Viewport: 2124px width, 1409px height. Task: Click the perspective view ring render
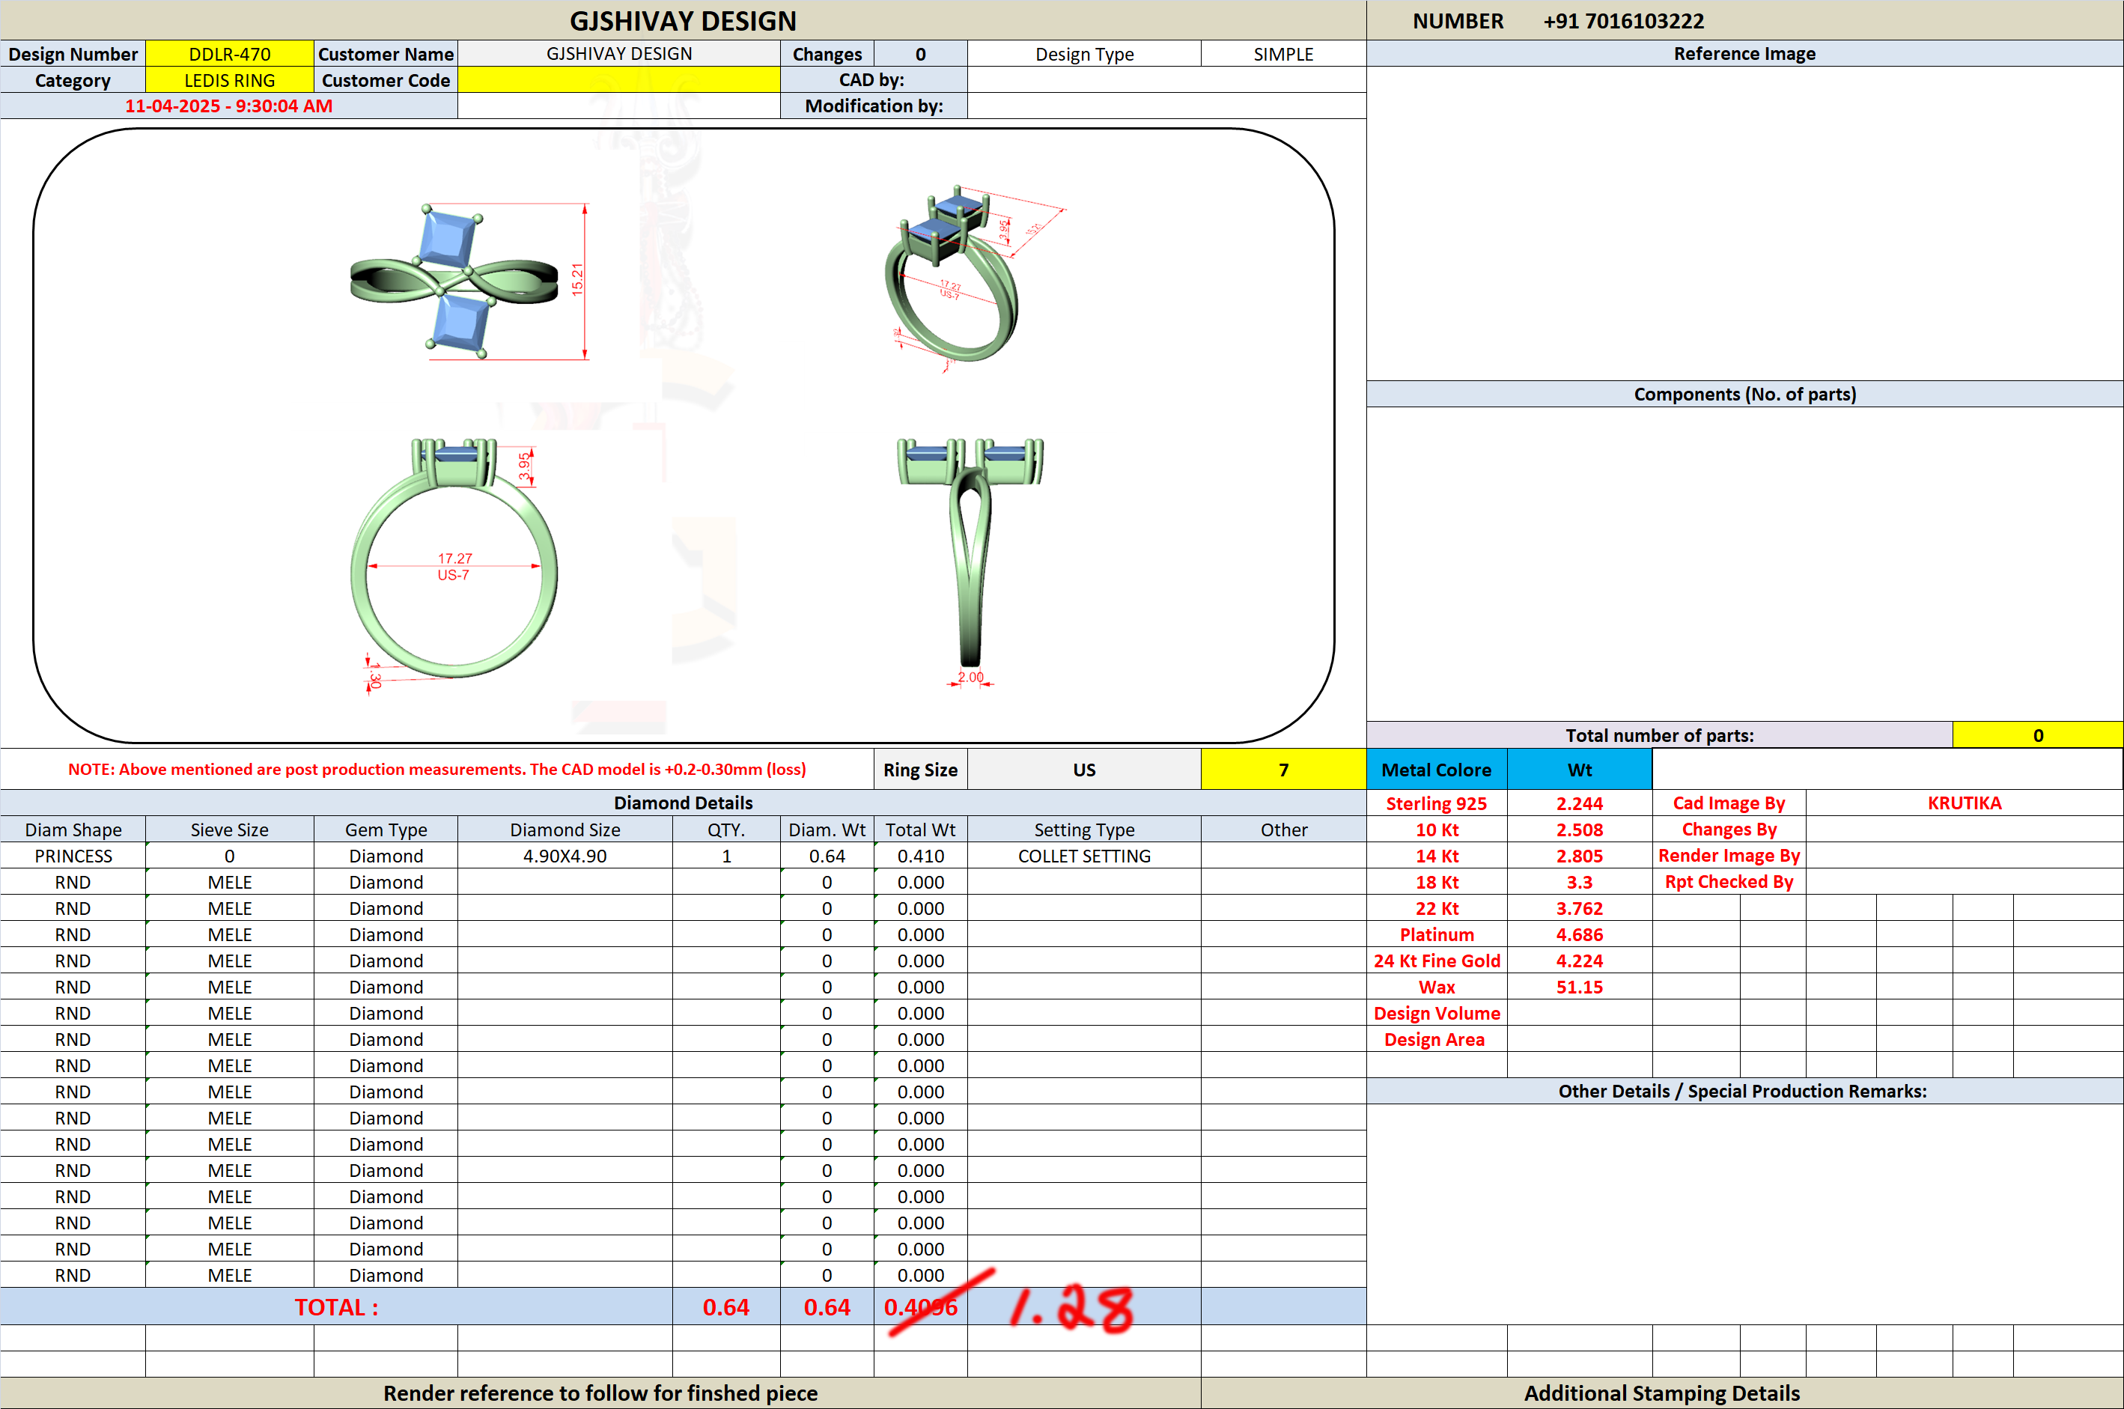[954, 274]
